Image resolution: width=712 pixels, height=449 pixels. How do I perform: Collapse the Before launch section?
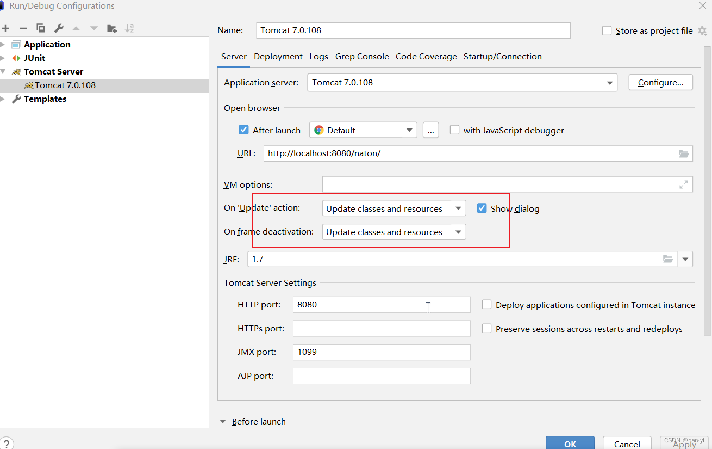pyautogui.click(x=223, y=421)
